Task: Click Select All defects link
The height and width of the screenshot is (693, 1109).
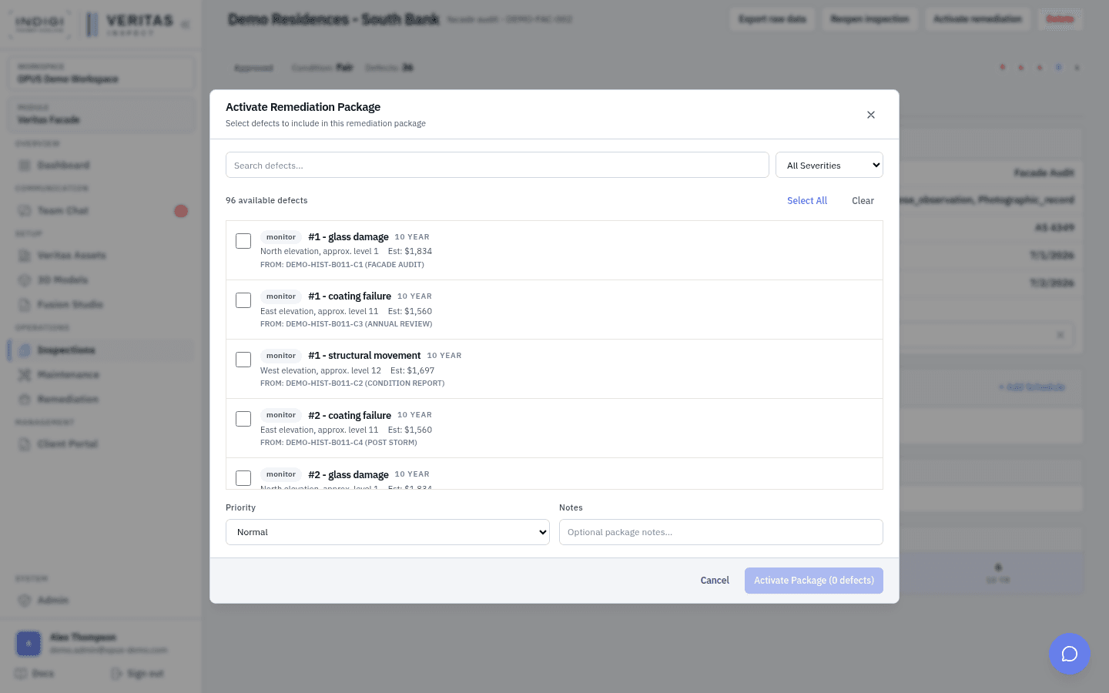Action: click(x=807, y=200)
